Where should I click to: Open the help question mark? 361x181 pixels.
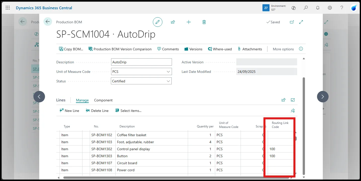tap(342, 8)
